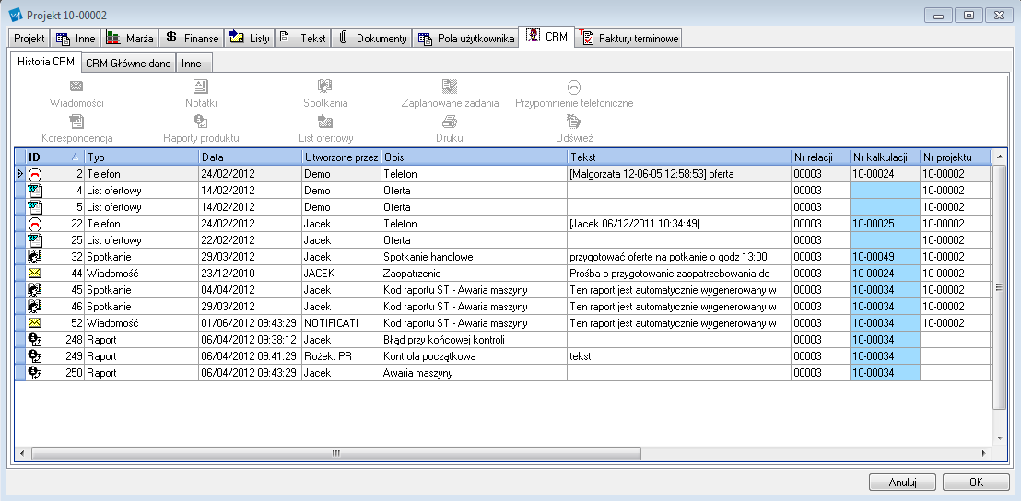Image resolution: width=1021 pixels, height=501 pixels.
Task: Switch to the CRM Główne dane sub-tab
Action: click(x=128, y=64)
